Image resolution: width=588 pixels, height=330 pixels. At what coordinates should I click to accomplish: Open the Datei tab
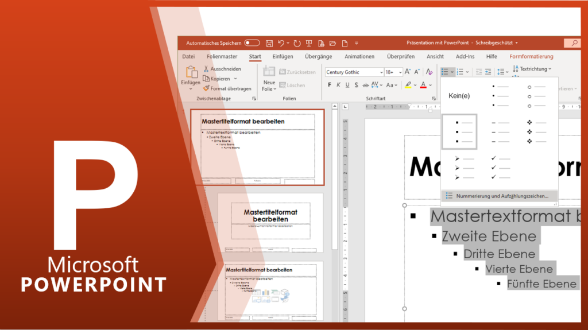point(188,57)
